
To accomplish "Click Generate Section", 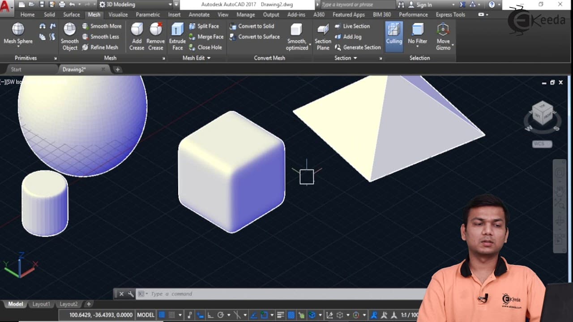I will coord(357,47).
